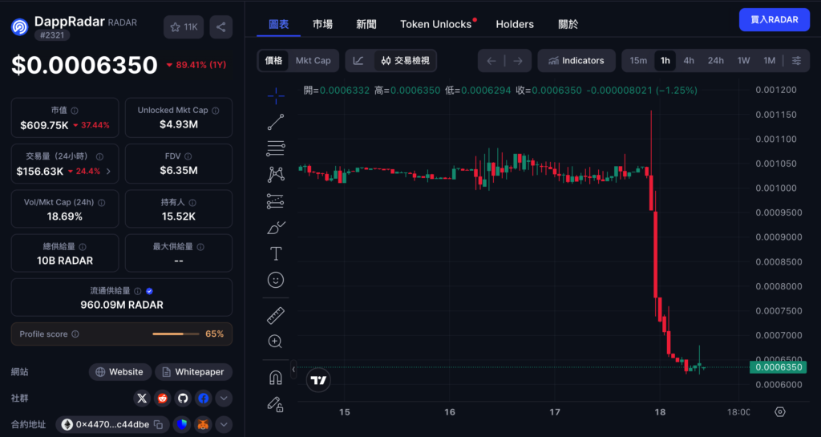Viewport: 821px width, 437px height.
Task: Select the trend line drawing tool
Action: click(275, 122)
